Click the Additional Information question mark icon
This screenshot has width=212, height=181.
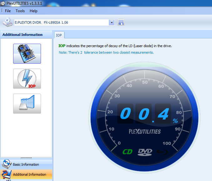[x=6, y=174]
